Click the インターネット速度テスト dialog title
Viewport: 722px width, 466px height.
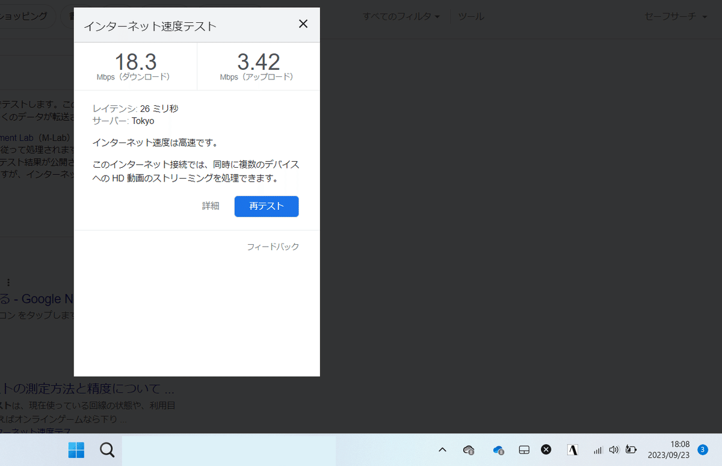point(150,26)
